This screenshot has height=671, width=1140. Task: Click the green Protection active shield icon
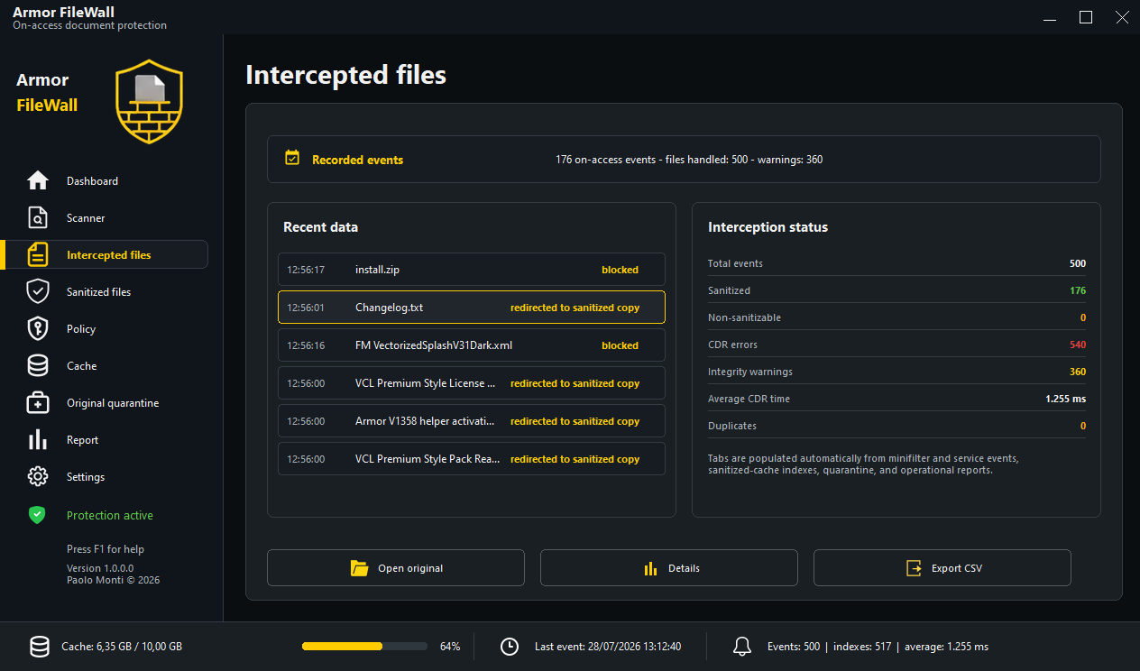[x=37, y=515]
